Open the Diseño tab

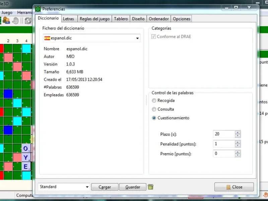(138, 19)
